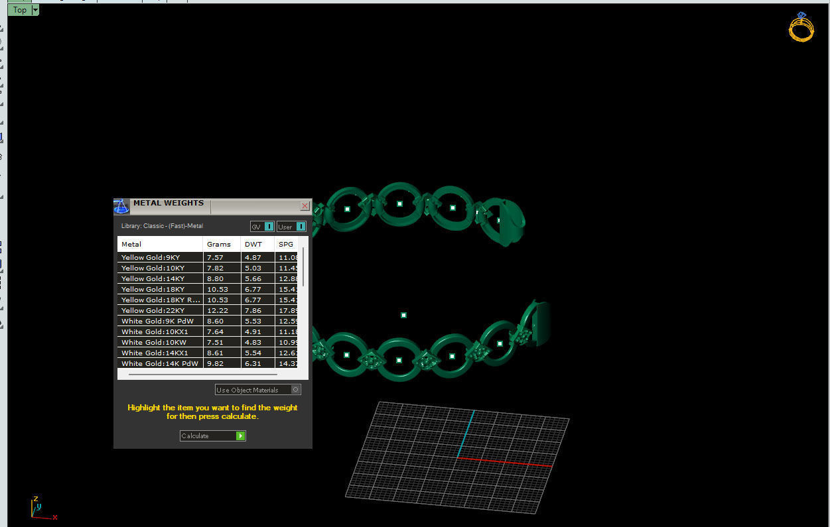Click the 7.86 DWT cell
Viewport: 830px width, 527px height.
click(257, 310)
